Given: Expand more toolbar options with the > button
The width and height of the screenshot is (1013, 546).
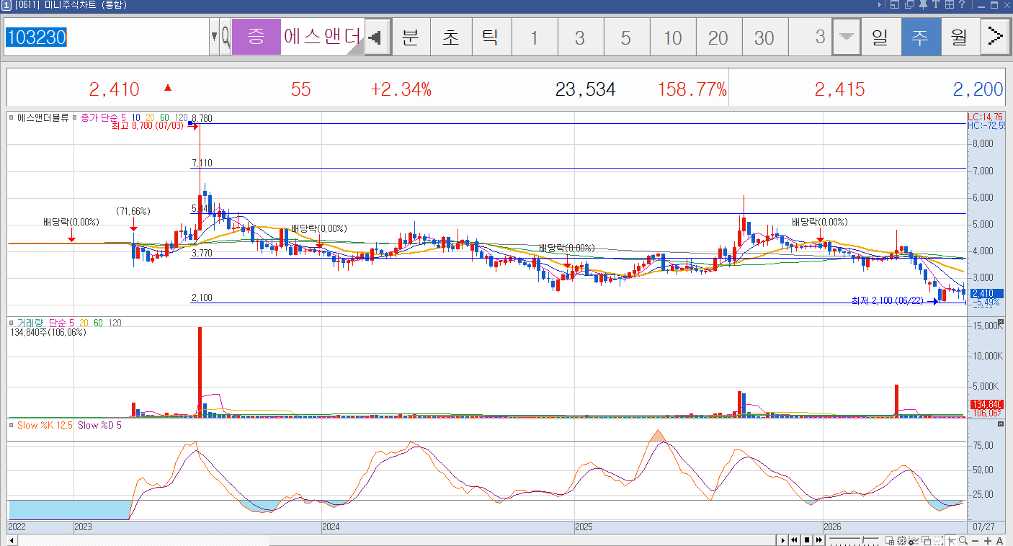Looking at the screenshot, I should pyautogui.click(x=995, y=37).
